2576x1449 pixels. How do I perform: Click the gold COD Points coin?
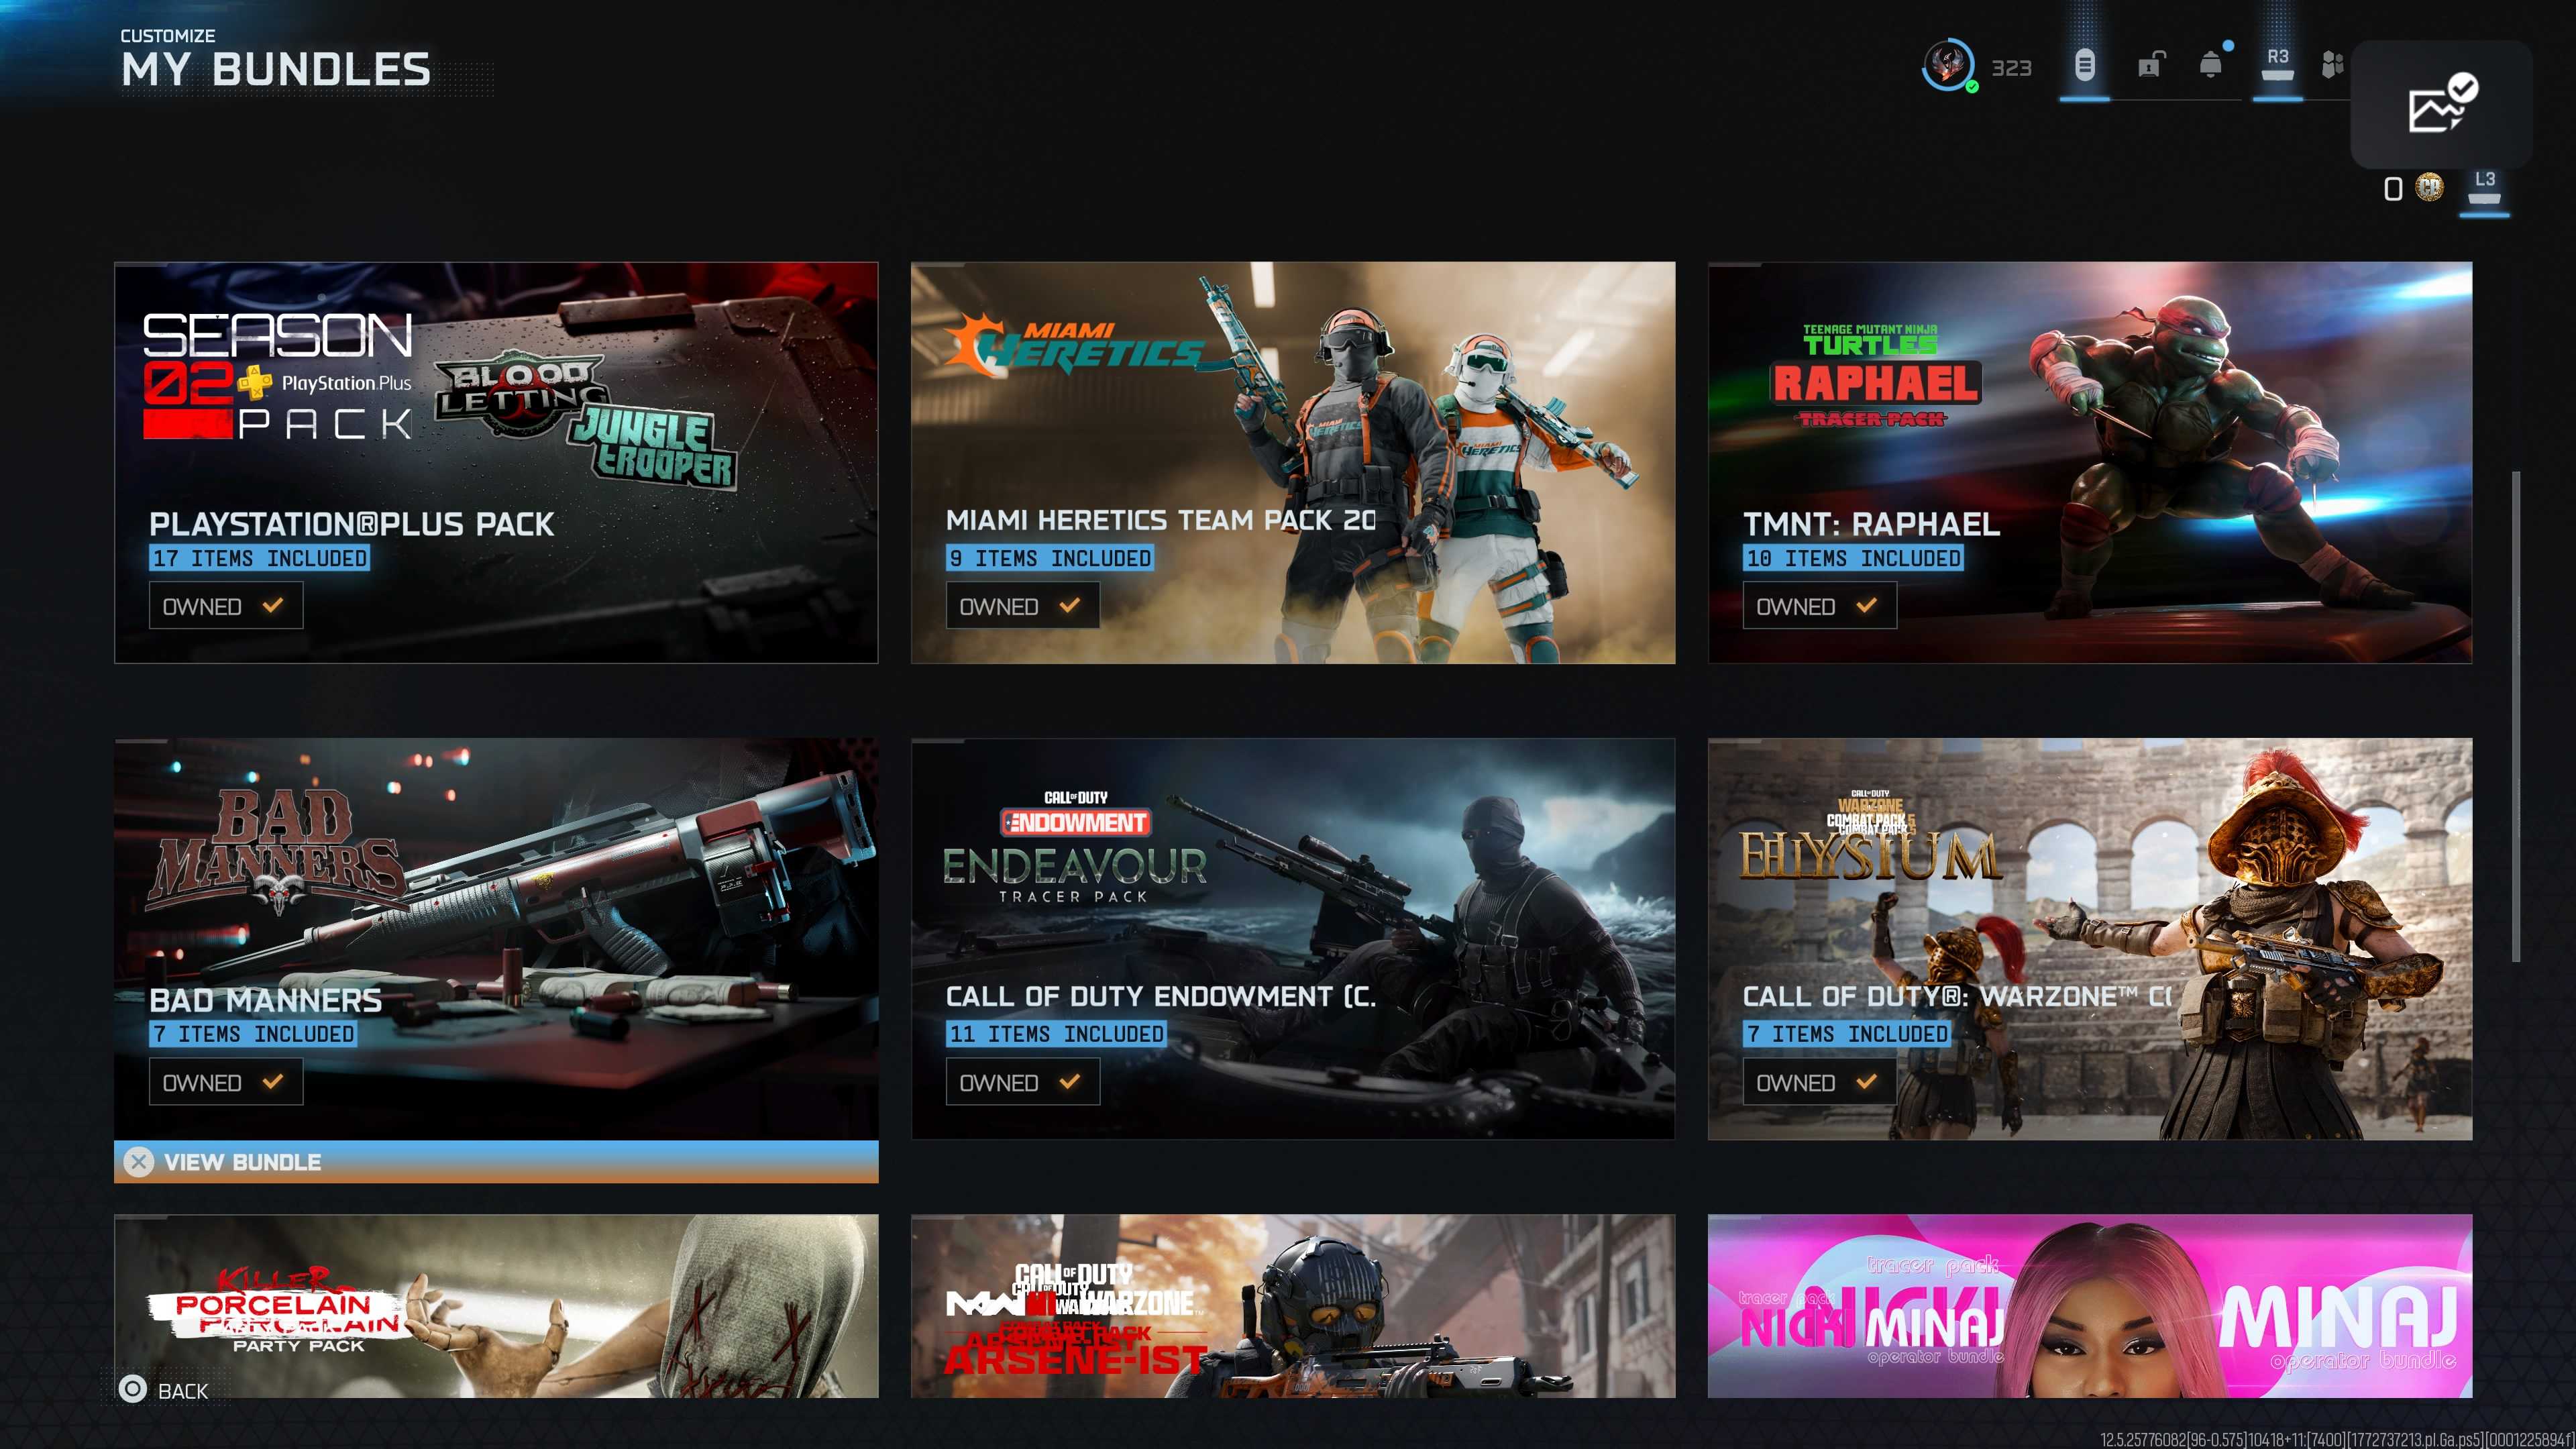[2429, 187]
